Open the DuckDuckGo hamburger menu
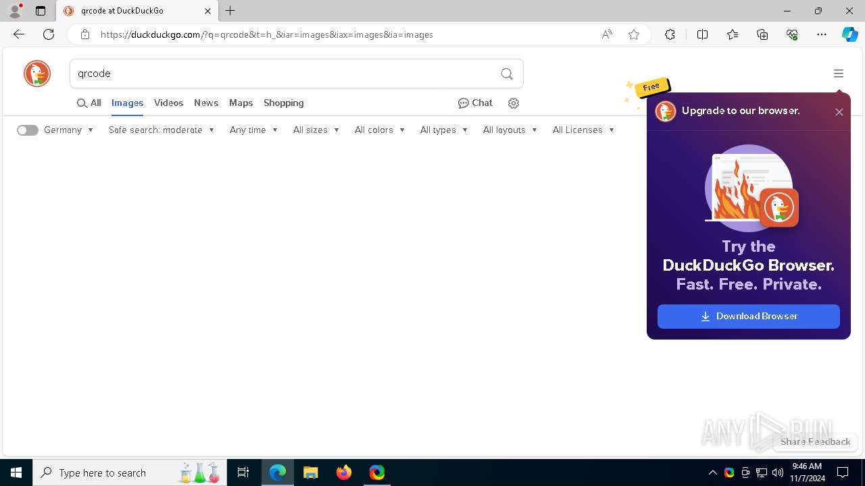 click(x=839, y=74)
